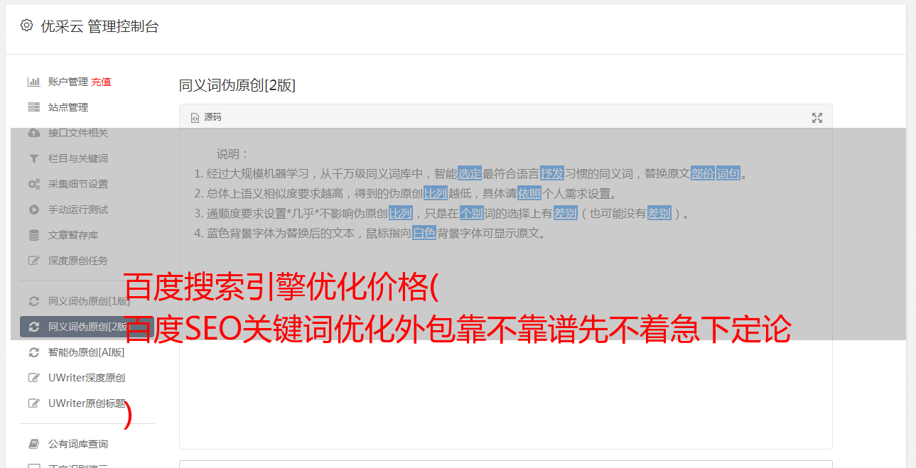Click the highlighted word 依照 in the editor
This screenshot has width=916, height=468.
pyautogui.click(x=529, y=193)
